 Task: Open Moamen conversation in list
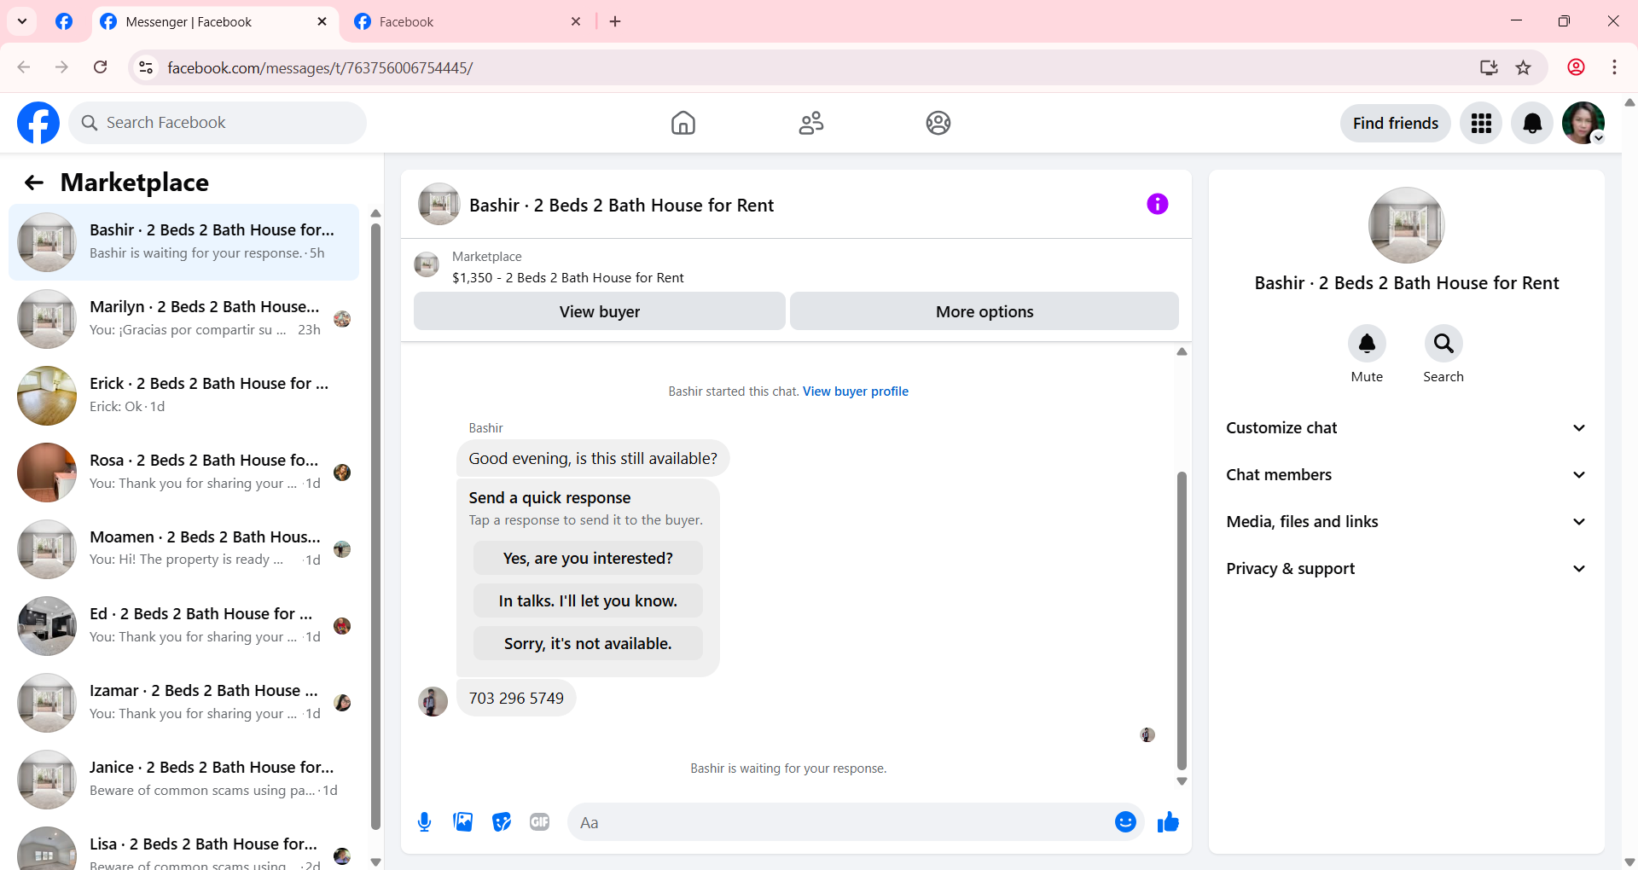click(183, 549)
